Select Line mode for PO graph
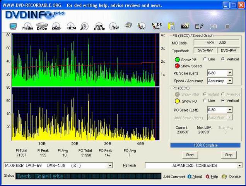Screen dimensions: 246x186 [205, 100]
